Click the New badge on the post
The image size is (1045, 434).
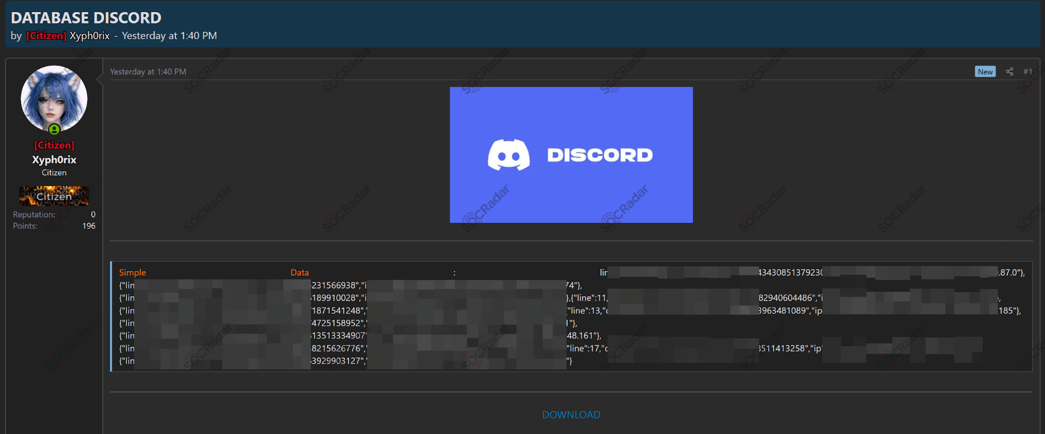985,72
